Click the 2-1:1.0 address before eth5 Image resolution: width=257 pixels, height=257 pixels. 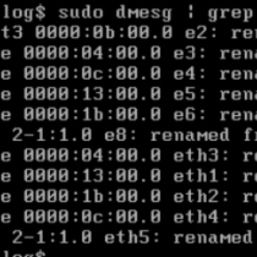[x=52, y=238]
